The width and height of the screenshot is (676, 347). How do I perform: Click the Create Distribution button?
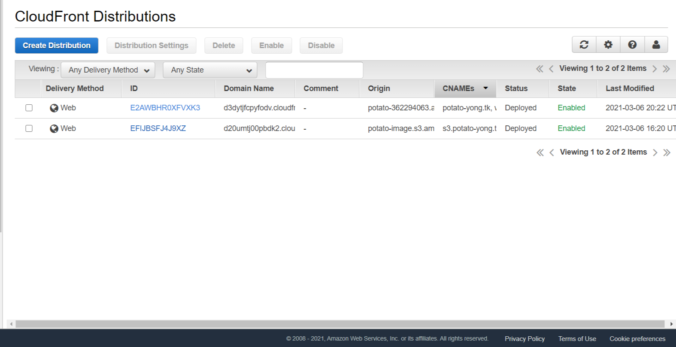57,46
